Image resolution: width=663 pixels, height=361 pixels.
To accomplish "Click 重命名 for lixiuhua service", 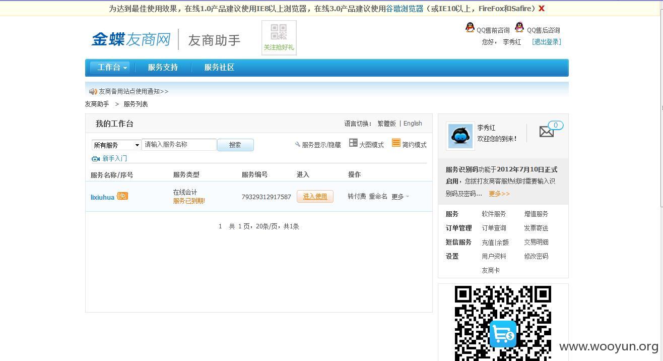I will point(378,197).
